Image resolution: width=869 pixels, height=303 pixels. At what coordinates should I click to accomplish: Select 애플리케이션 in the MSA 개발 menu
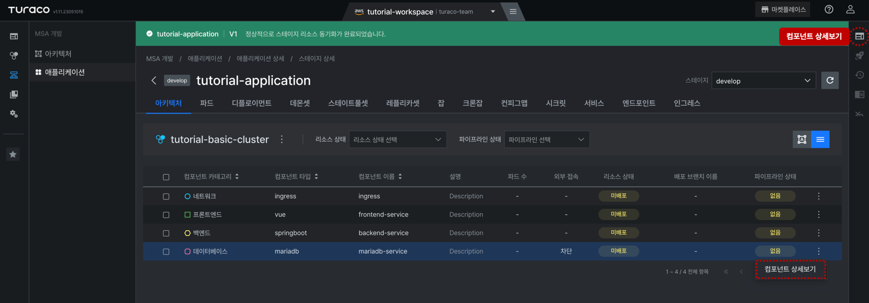click(82, 72)
